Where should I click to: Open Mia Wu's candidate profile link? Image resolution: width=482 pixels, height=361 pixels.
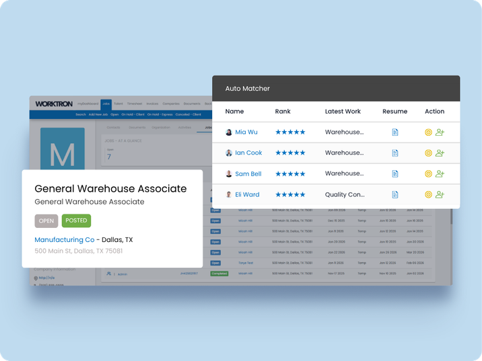pyautogui.click(x=246, y=132)
